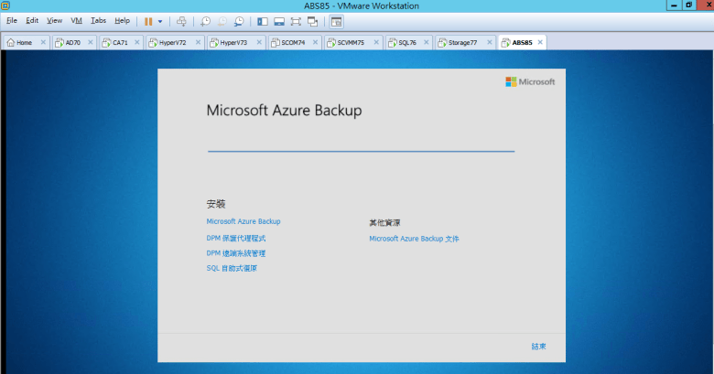Click the 結束 exit link
Viewport: 714px width, 374px height.
coord(538,347)
